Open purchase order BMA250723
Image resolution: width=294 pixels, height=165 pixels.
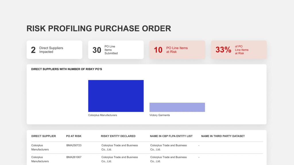click(x=74, y=146)
